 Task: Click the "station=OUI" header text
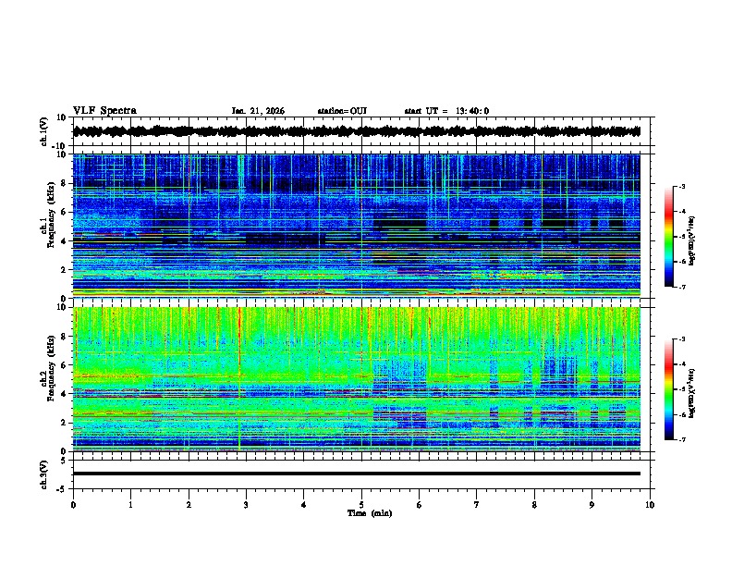point(342,111)
